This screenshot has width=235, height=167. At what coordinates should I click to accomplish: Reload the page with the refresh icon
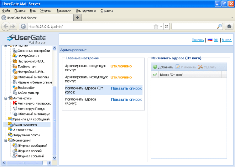tap(166, 27)
